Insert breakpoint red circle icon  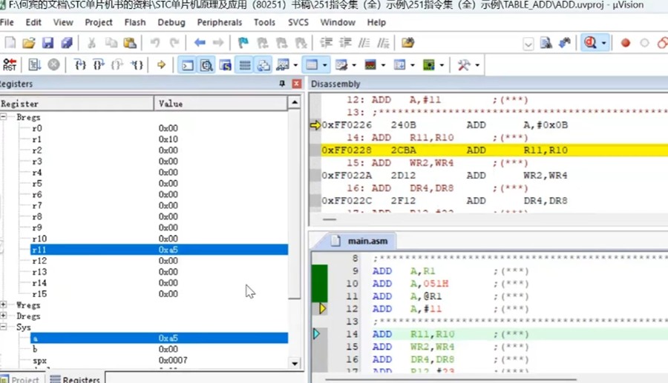tap(626, 43)
